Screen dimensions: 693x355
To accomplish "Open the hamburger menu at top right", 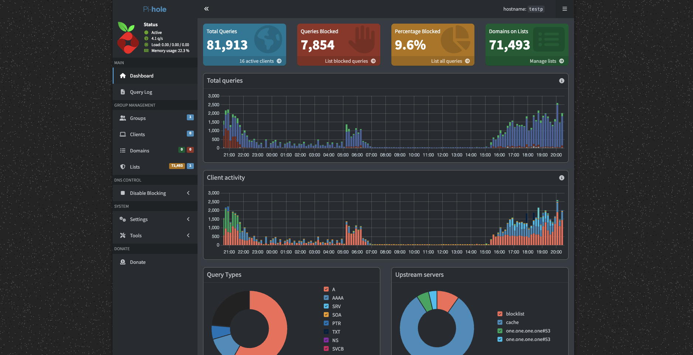I will pos(565,9).
